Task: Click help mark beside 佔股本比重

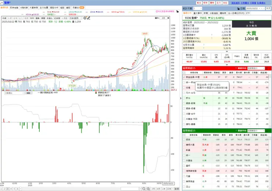Action: click(204, 45)
